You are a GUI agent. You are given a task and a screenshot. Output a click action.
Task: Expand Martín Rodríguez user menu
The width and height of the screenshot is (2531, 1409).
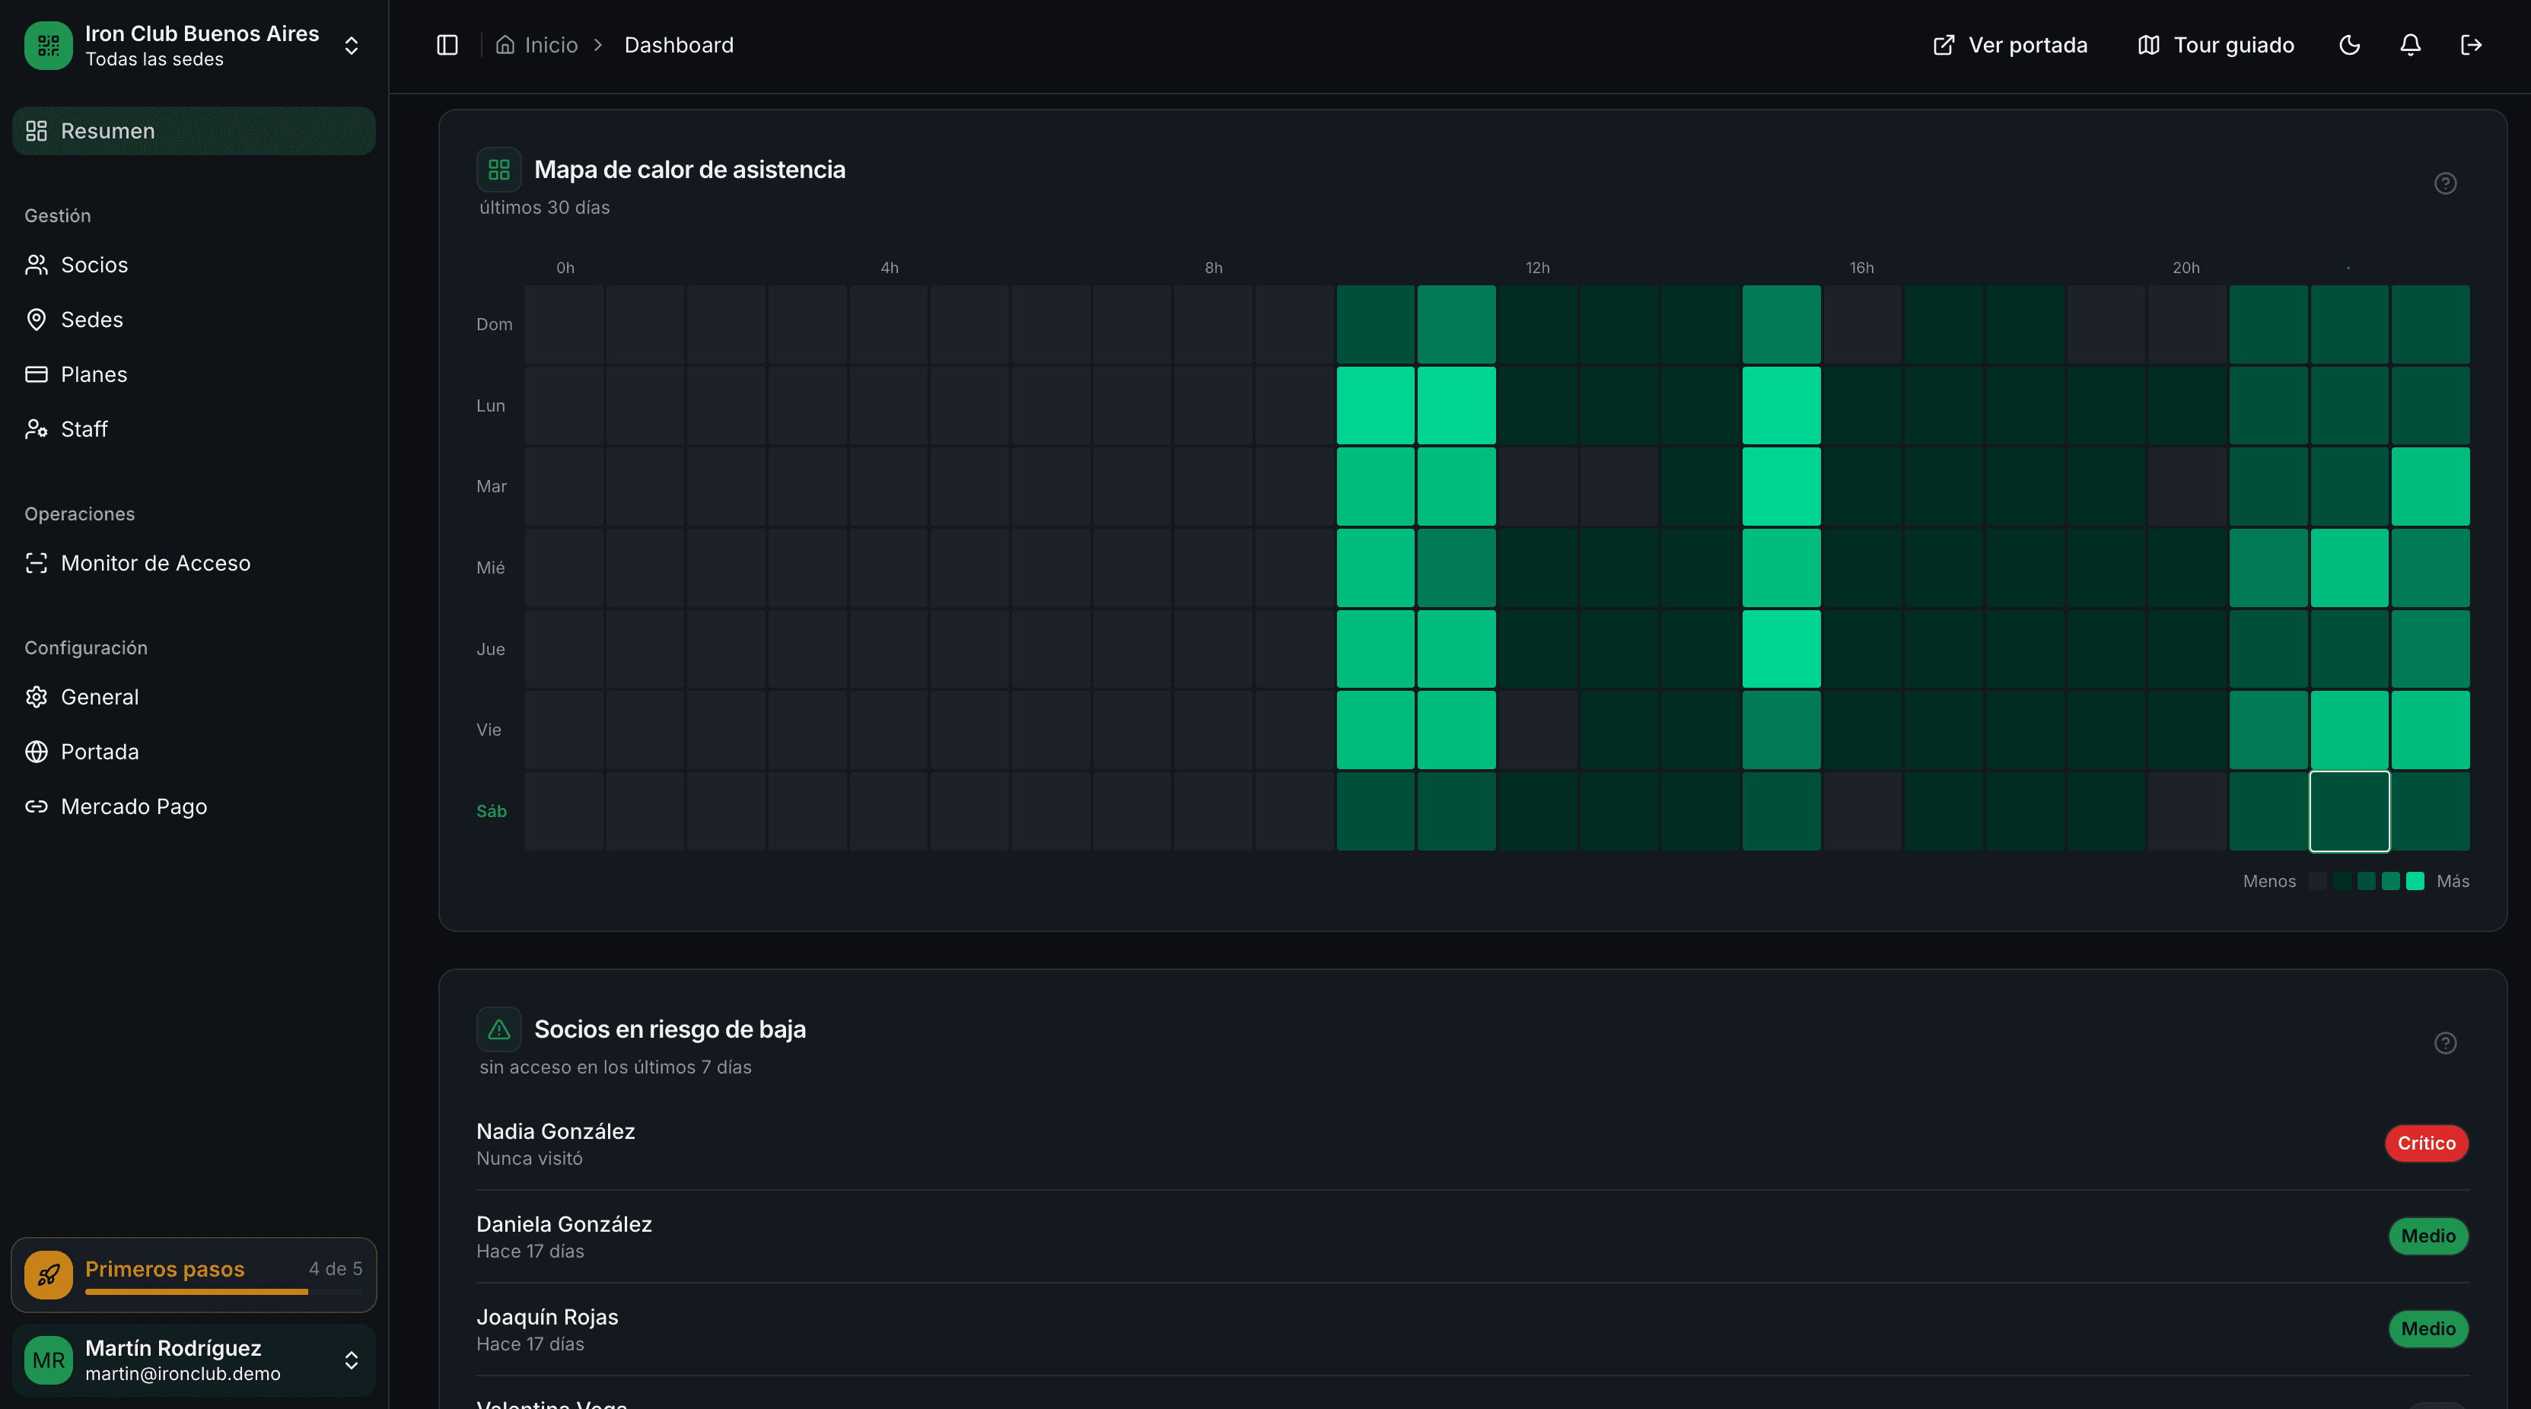pos(351,1360)
